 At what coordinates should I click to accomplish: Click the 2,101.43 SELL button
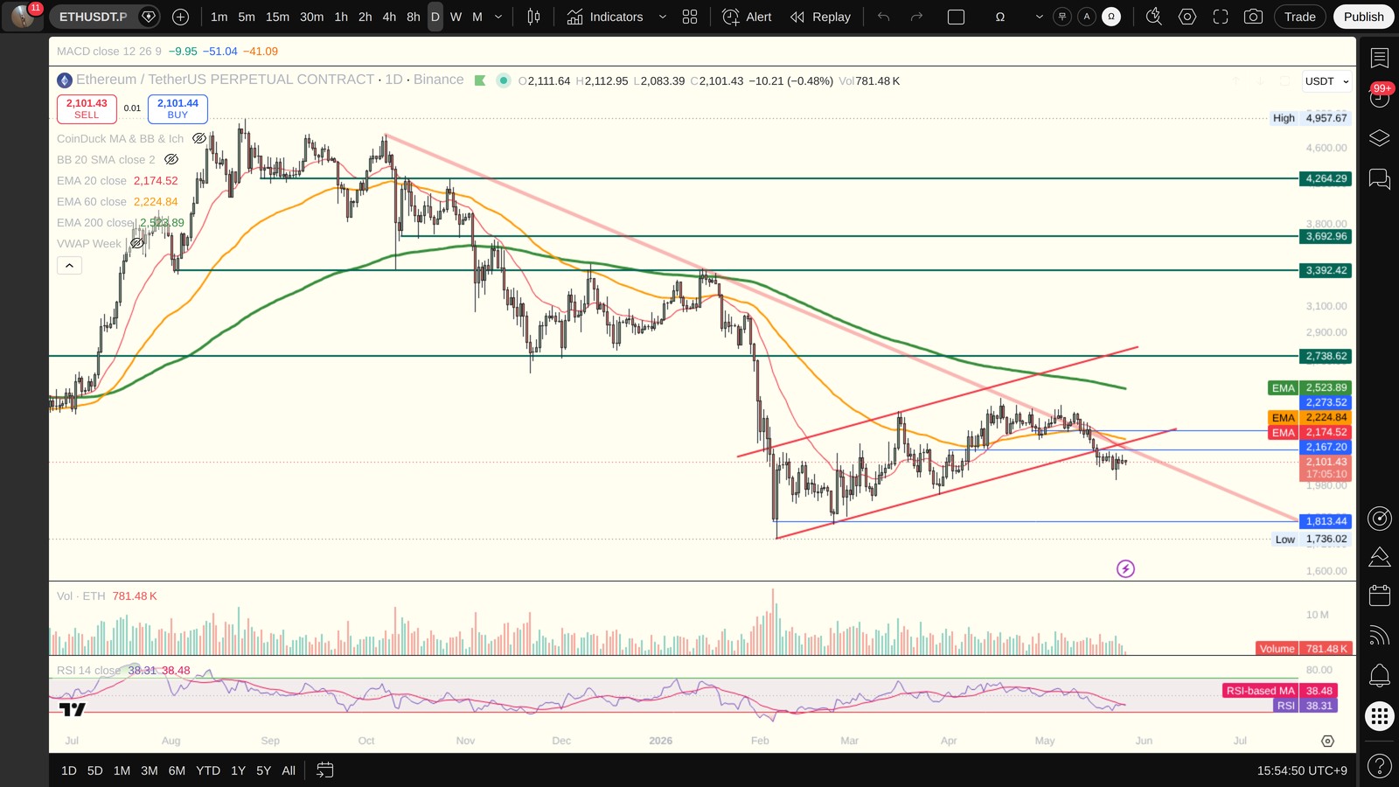tap(87, 108)
